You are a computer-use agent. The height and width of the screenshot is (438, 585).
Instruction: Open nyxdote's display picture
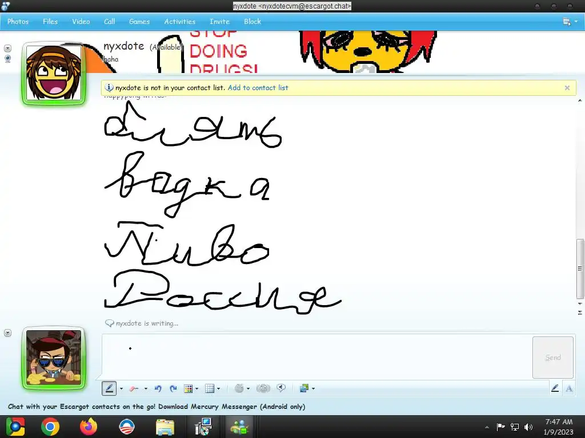54,73
